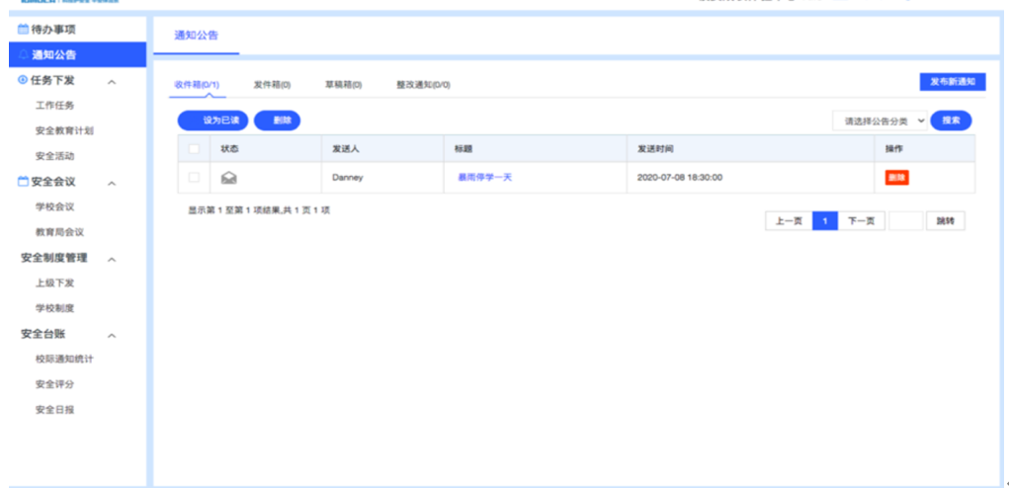Image resolution: width=1009 pixels, height=488 pixels.
Task: Click the 搜索 button
Action: click(951, 121)
